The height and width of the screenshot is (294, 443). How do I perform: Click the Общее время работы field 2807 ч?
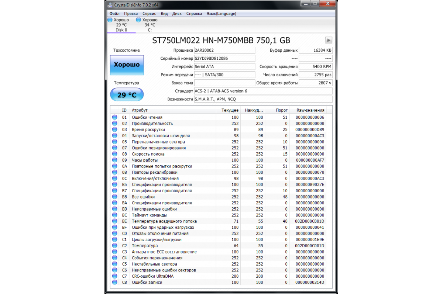tap(316, 83)
